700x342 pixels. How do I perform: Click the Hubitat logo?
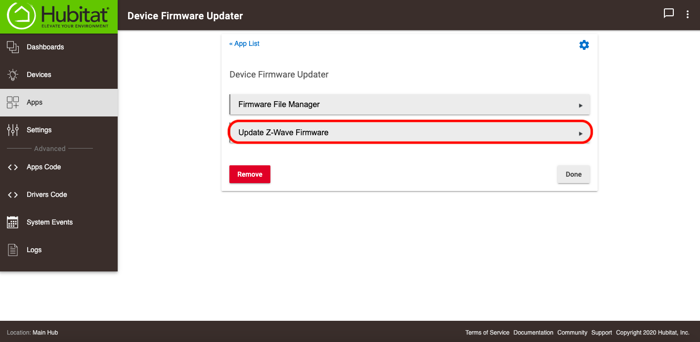(58, 16)
